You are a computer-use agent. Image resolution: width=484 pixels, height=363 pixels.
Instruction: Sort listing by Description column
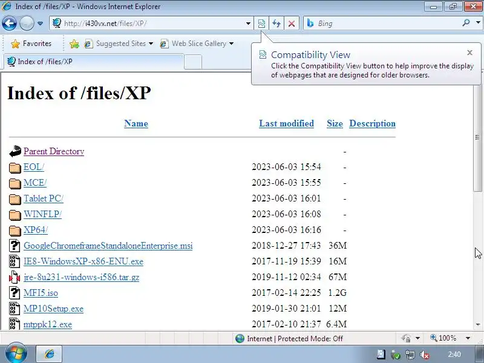click(372, 123)
